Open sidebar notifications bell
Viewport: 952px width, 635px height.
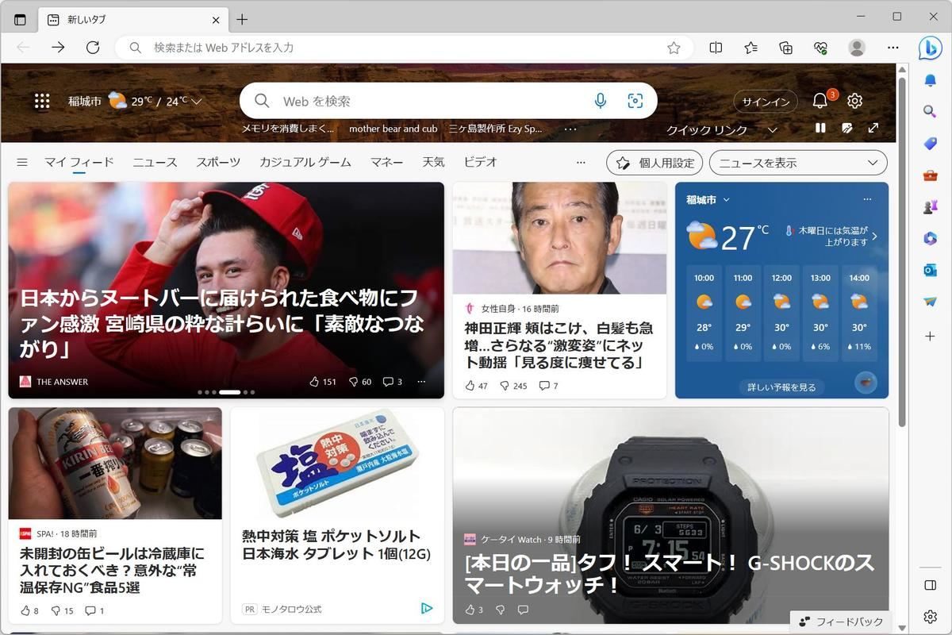click(930, 80)
